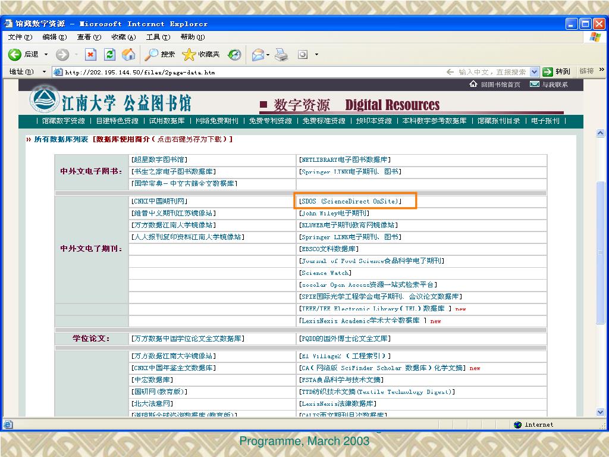Click the Back arrow toolbar icon
This screenshot has width=609, height=457.
15,54
